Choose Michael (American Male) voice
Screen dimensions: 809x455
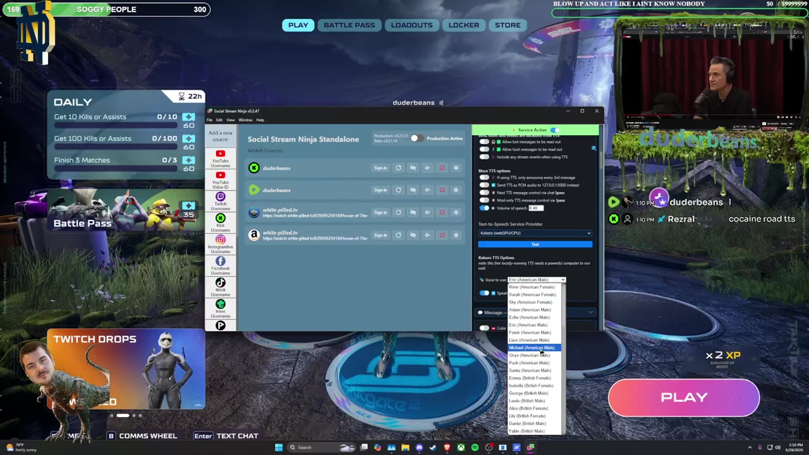pyautogui.click(x=535, y=348)
